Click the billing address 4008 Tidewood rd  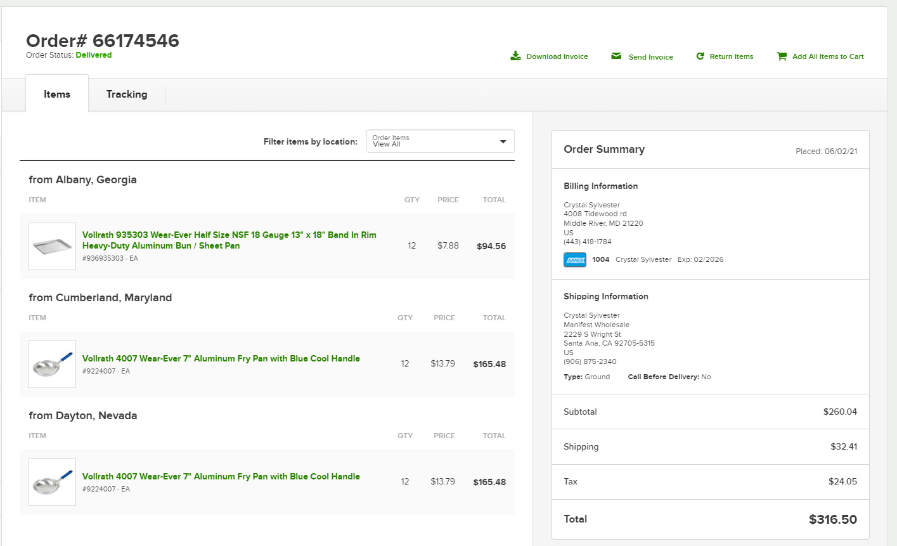pyautogui.click(x=595, y=214)
